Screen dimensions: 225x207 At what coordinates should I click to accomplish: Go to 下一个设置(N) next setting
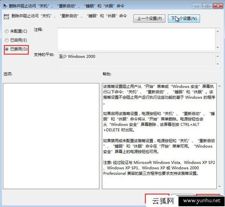click(x=184, y=18)
